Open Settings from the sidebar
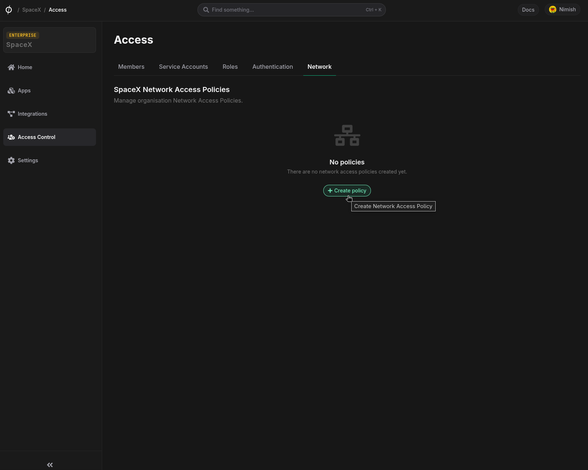 49,160
